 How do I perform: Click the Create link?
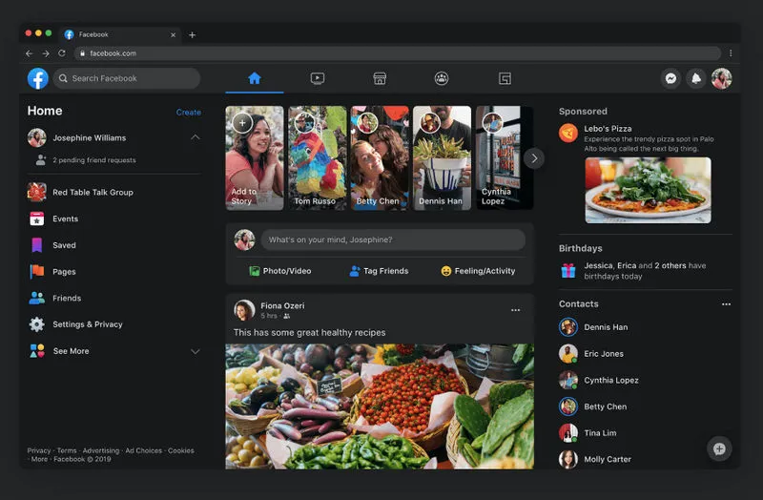tap(188, 113)
